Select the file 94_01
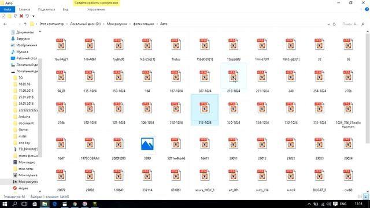Screen dimensions: 370x208 pyautogui.click(x=61, y=81)
